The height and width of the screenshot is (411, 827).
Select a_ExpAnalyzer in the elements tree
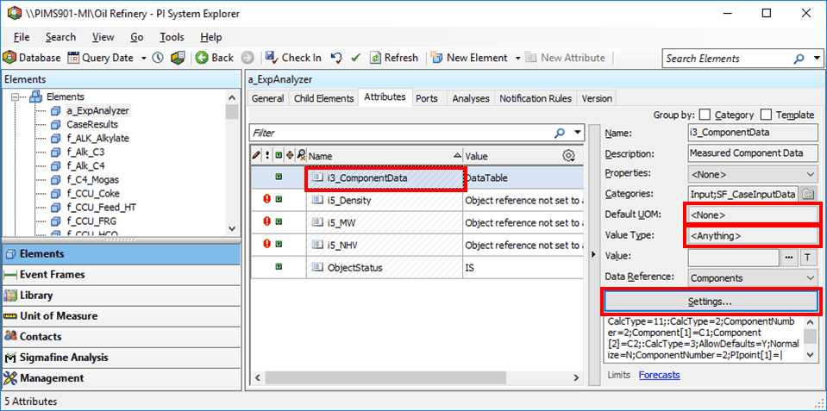(98, 110)
